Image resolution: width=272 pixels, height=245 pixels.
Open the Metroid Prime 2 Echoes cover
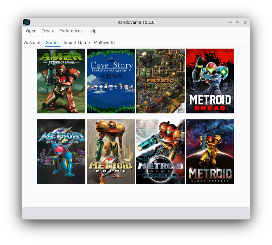coord(160,152)
